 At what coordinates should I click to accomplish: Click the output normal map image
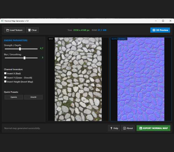point(141,79)
